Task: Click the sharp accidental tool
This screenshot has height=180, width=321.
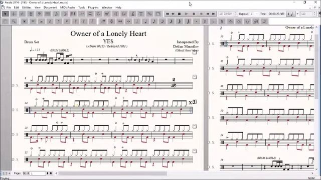Action: pyautogui.click(x=205, y=21)
